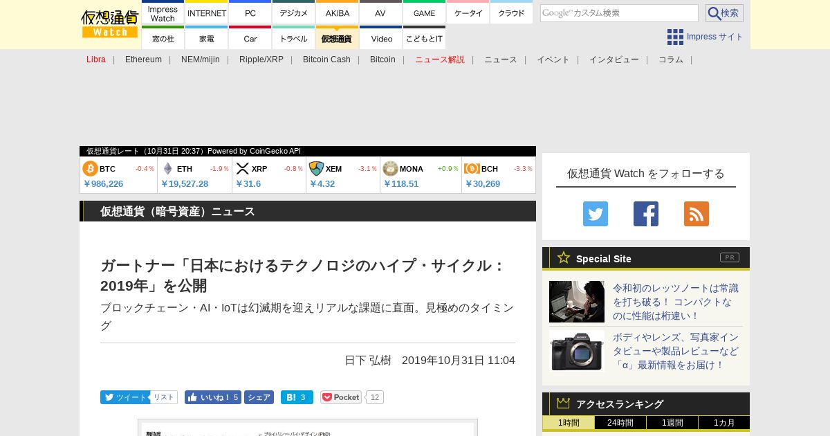
Task: Click the hype cycle article image
Action: click(308, 428)
